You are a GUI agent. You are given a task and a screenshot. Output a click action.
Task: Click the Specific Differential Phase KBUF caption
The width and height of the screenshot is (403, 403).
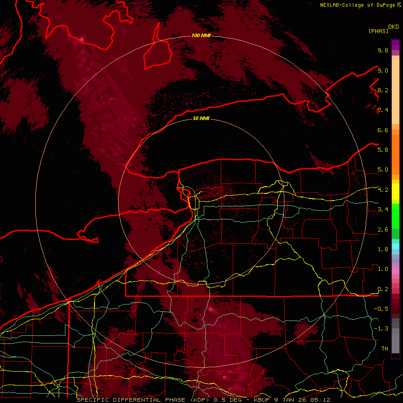203,400
